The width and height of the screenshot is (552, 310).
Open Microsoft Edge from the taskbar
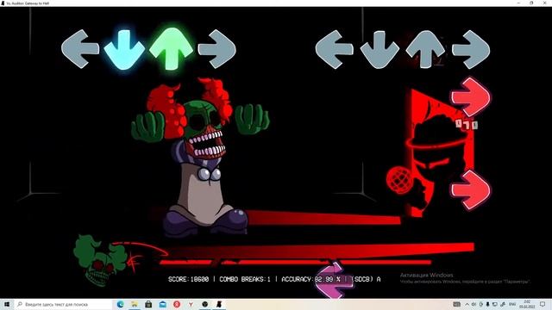(x=121, y=304)
